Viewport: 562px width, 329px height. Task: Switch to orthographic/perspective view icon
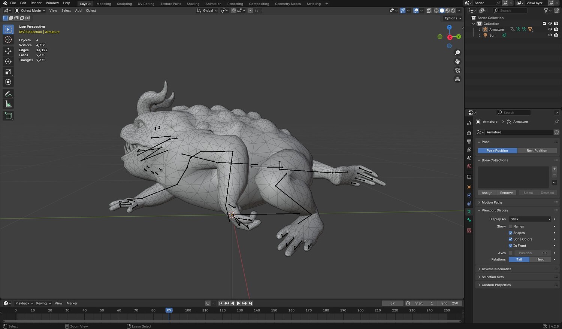click(457, 79)
